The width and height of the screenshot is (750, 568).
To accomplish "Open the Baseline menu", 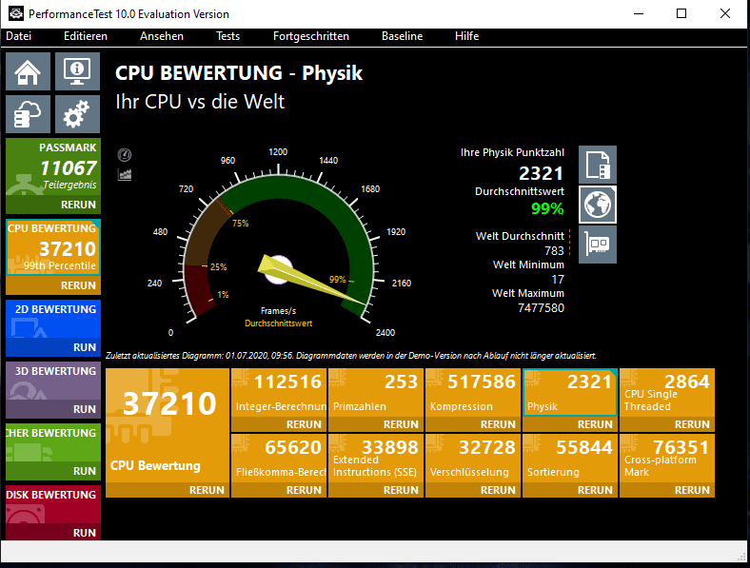I will (x=403, y=36).
